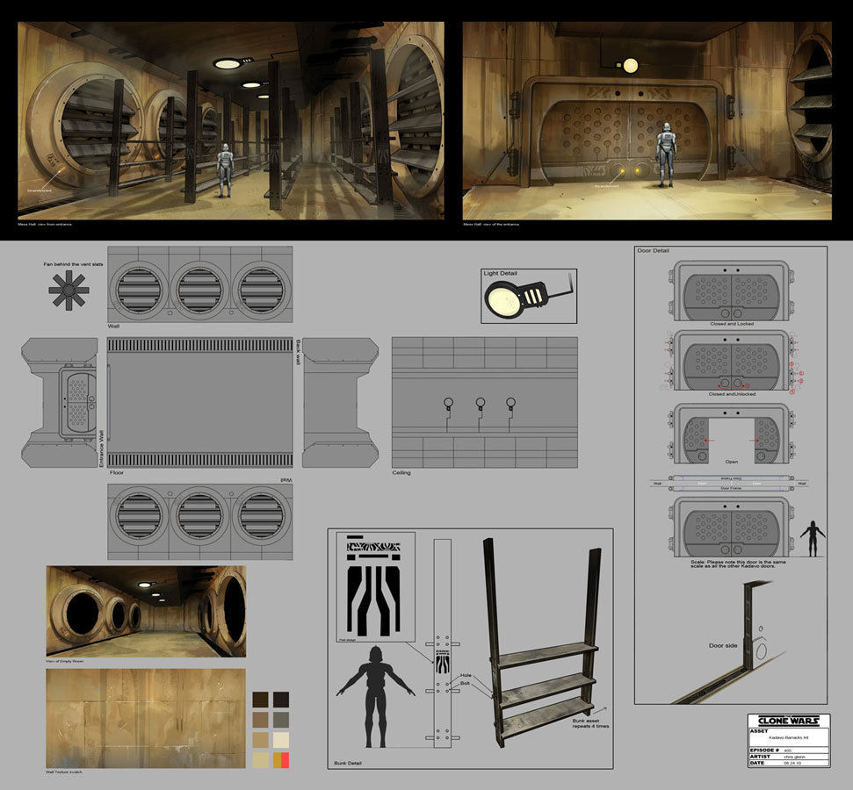Click the "ASSET" field label
Image resolution: width=853 pixels, height=790 pixels.
[x=759, y=730]
